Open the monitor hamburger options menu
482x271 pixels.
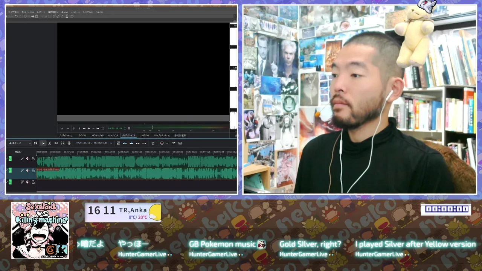pos(129,128)
